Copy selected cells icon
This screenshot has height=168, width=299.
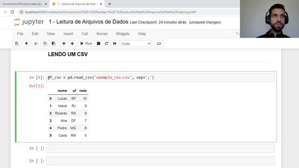click(45, 43)
